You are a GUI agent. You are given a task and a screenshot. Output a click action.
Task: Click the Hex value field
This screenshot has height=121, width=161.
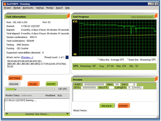pos(117,84)
